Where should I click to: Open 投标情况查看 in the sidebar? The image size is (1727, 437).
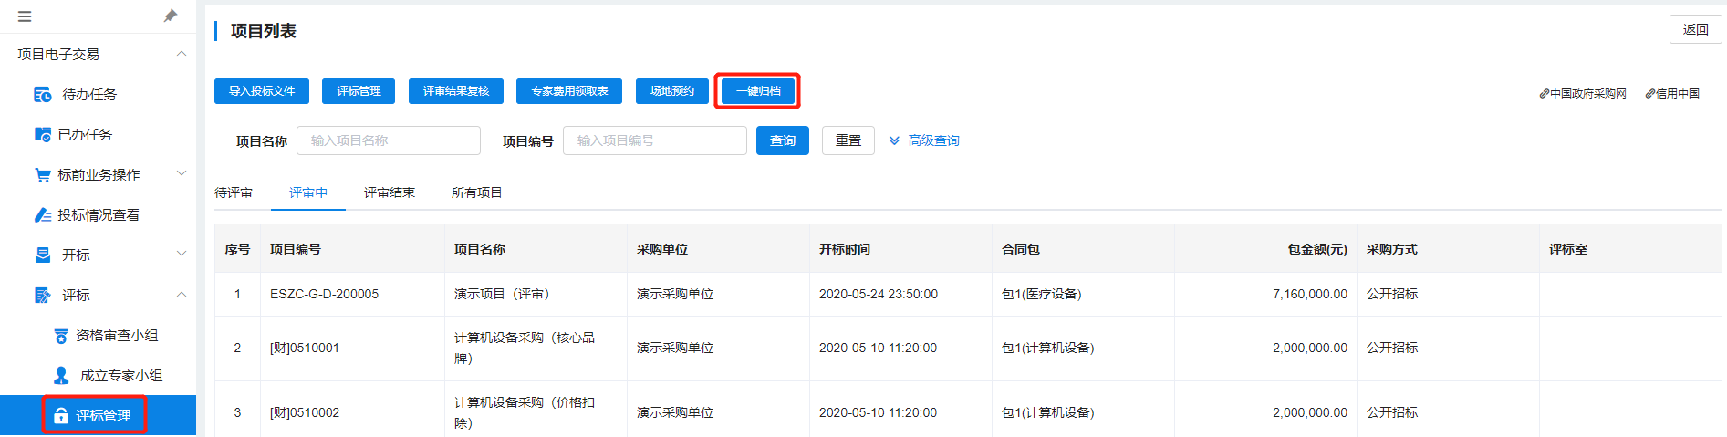[x=98, y=215]
